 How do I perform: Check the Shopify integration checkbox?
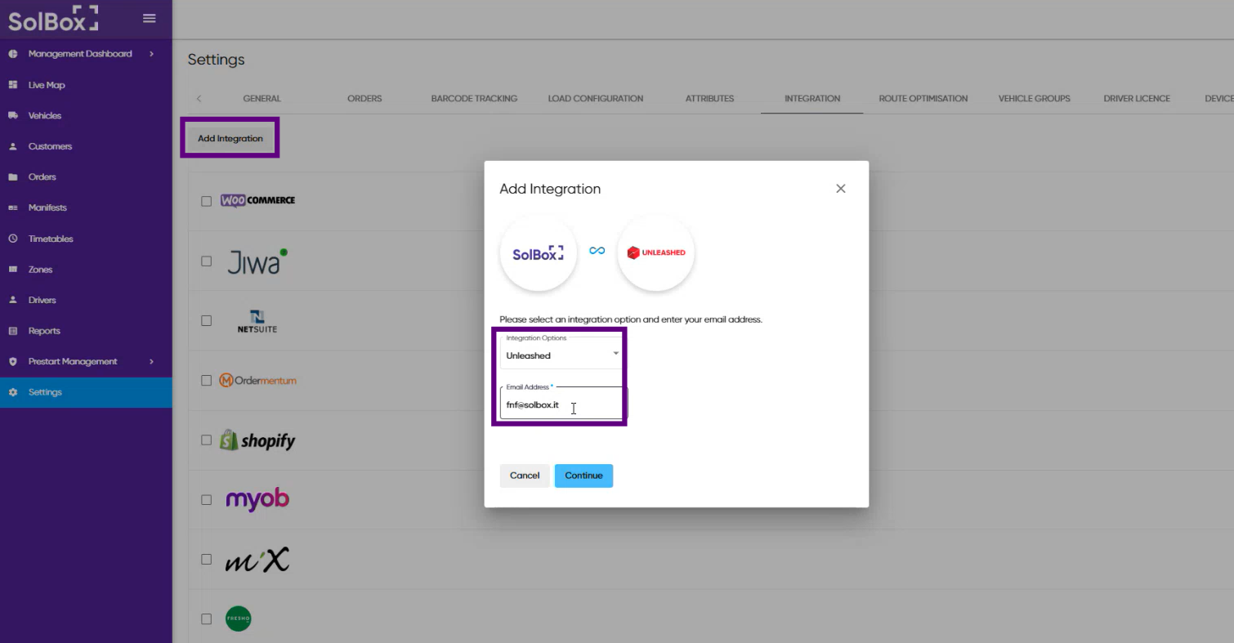[206, 440]
